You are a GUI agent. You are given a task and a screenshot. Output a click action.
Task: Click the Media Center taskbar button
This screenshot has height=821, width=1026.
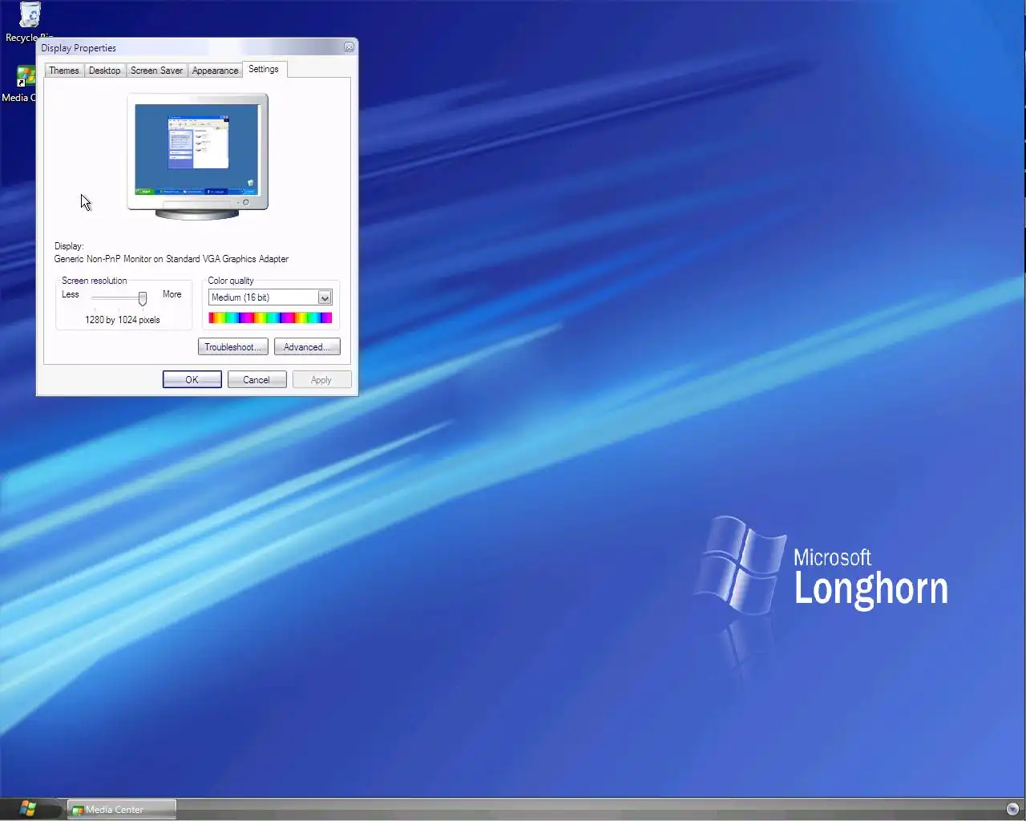pos(122,809)
